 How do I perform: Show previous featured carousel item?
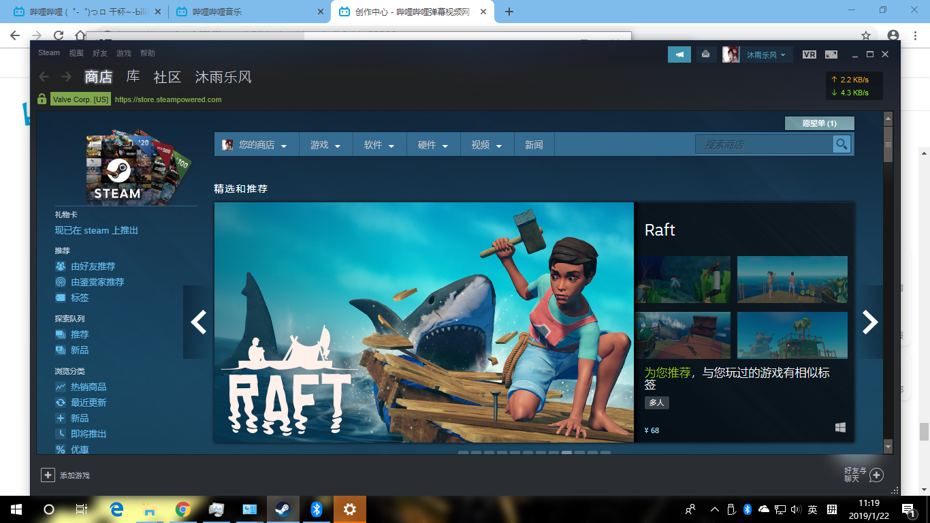point(198,322)
